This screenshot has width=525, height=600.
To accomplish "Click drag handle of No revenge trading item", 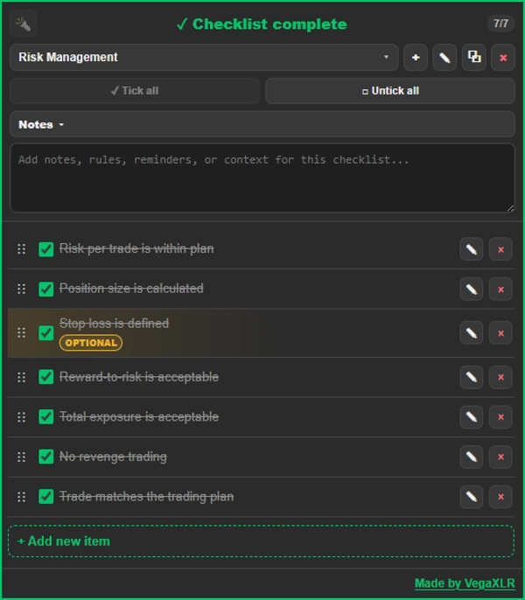I will tap(22, 457).
